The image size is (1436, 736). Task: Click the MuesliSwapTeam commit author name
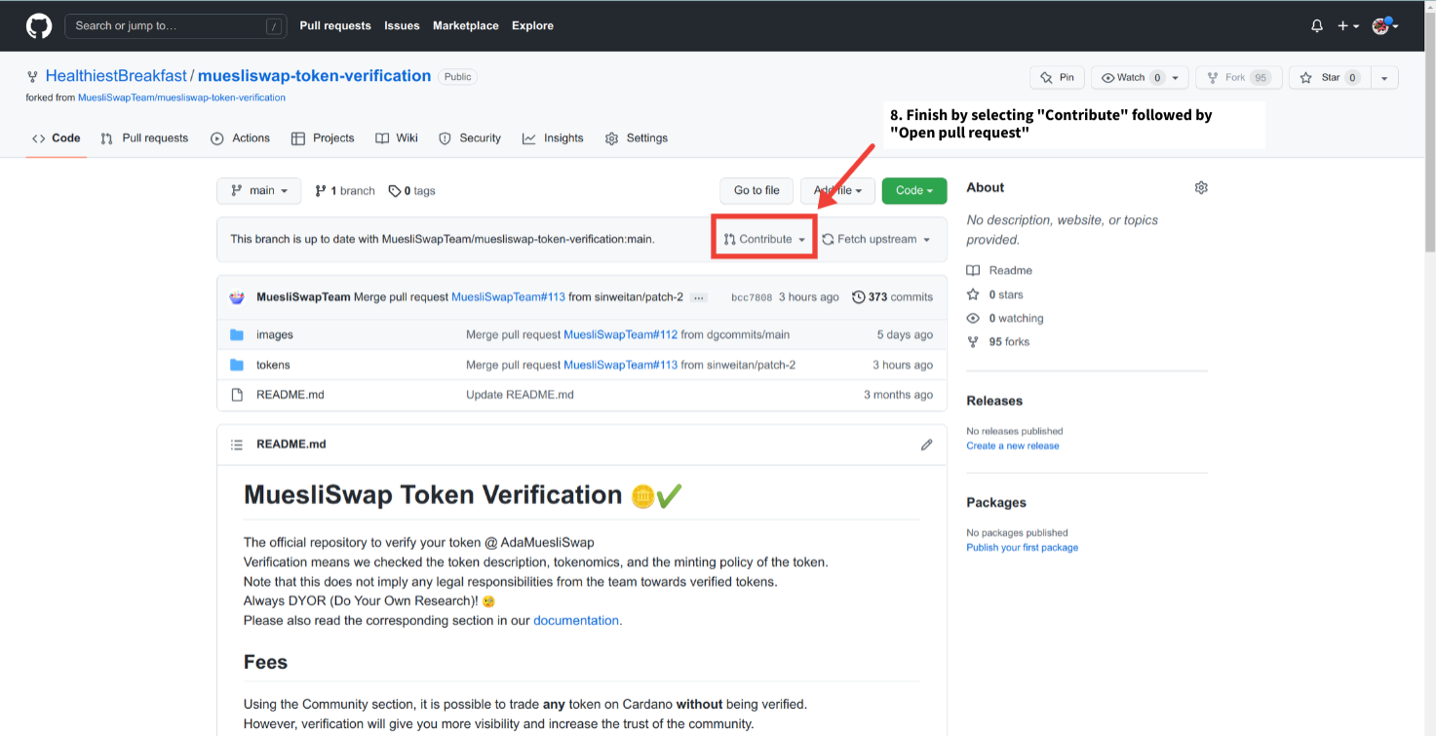click(303, 297)
